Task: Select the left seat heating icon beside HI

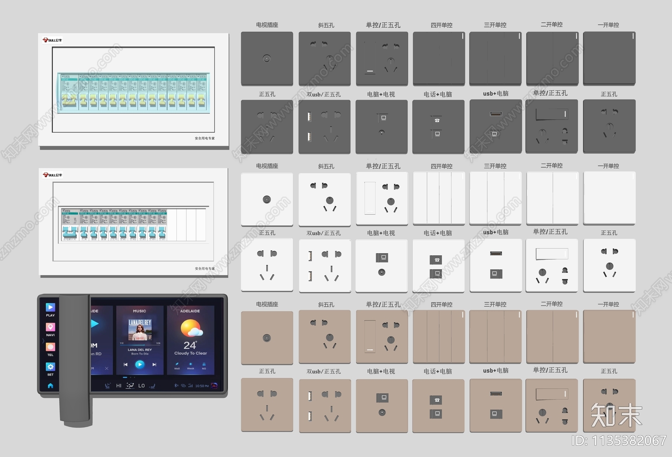Action: (x=109, y=386)
